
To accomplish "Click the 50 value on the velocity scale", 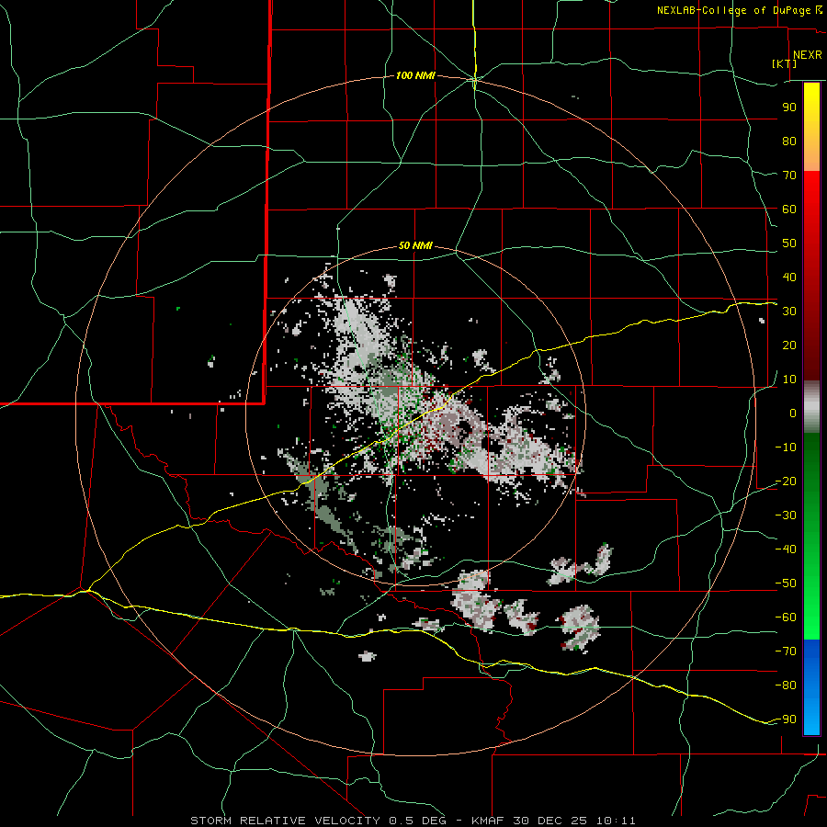I will tap(789, 244).
